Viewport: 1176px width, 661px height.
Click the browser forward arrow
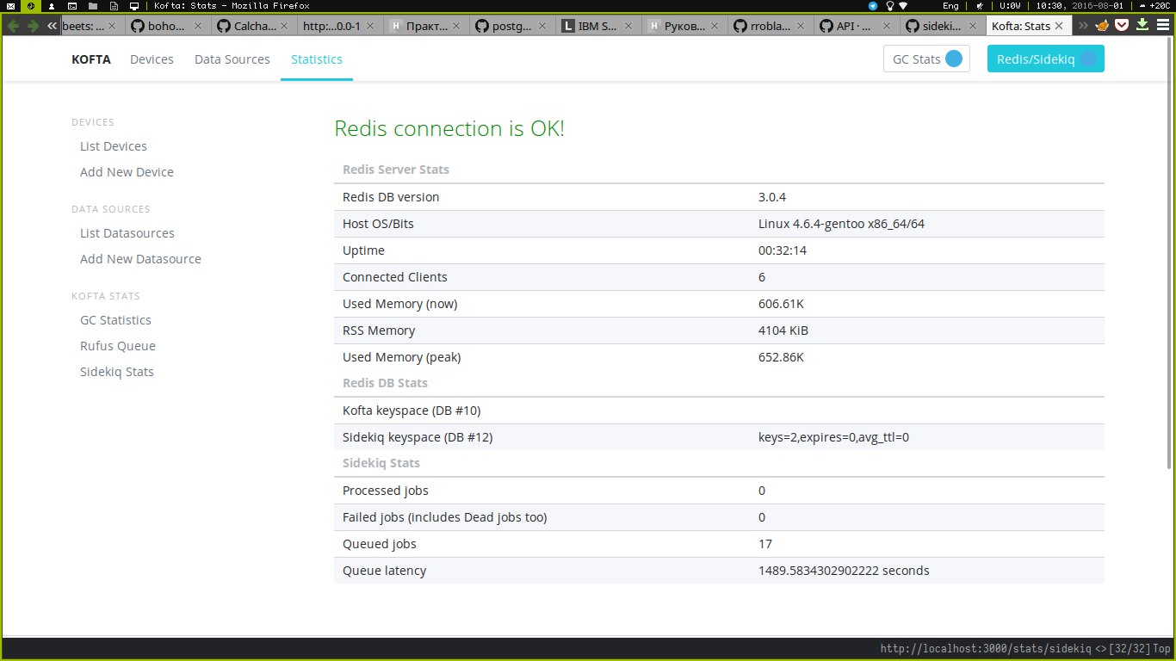pos(33,26)
